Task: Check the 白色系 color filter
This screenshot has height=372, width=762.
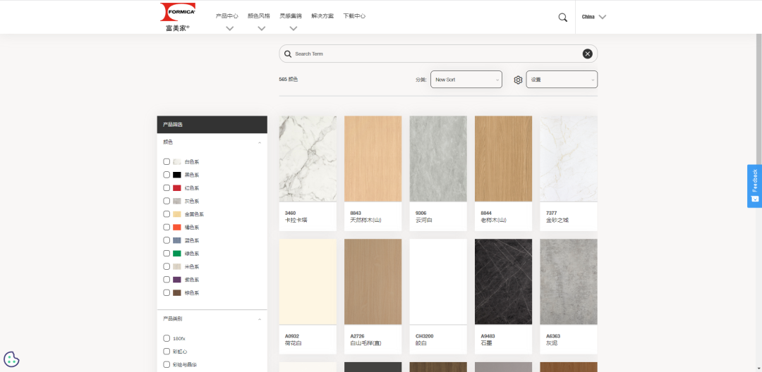Action: 167,161
